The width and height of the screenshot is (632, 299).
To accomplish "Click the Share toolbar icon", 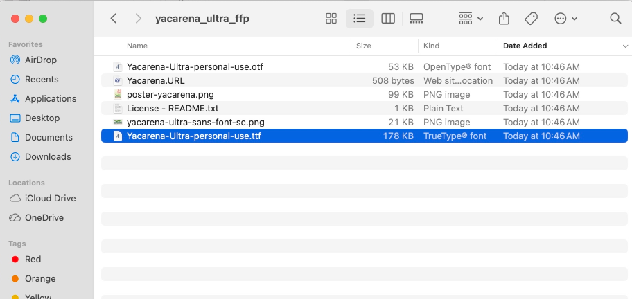I will tap(504, 18).
